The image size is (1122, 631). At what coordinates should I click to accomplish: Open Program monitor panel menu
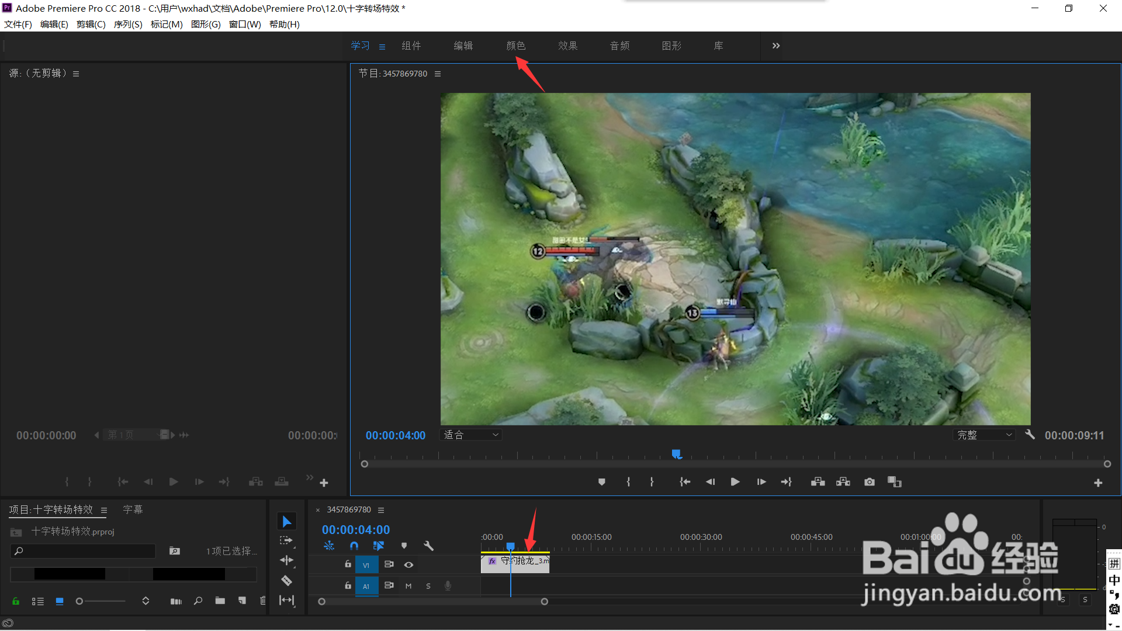click(438, 74)
